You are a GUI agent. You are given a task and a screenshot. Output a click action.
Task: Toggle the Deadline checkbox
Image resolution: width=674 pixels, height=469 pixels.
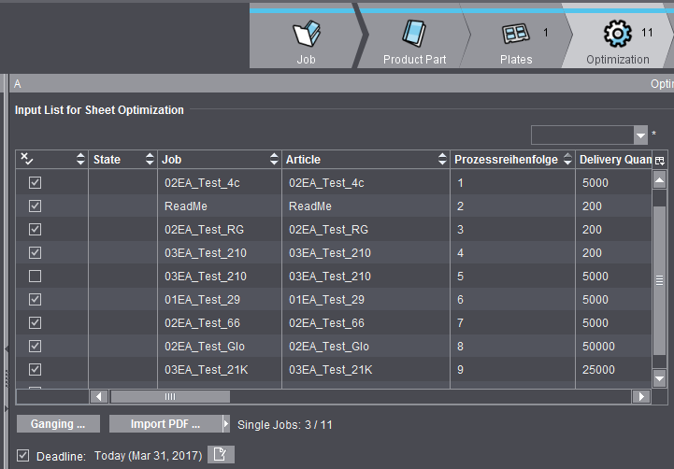coord(22,456)
